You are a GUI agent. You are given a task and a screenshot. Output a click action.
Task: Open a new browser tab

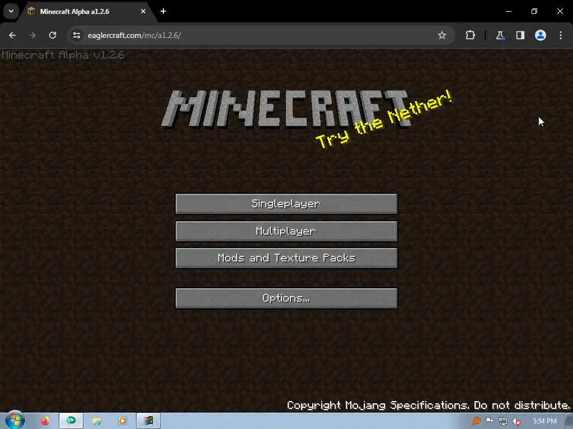point(163,11)
